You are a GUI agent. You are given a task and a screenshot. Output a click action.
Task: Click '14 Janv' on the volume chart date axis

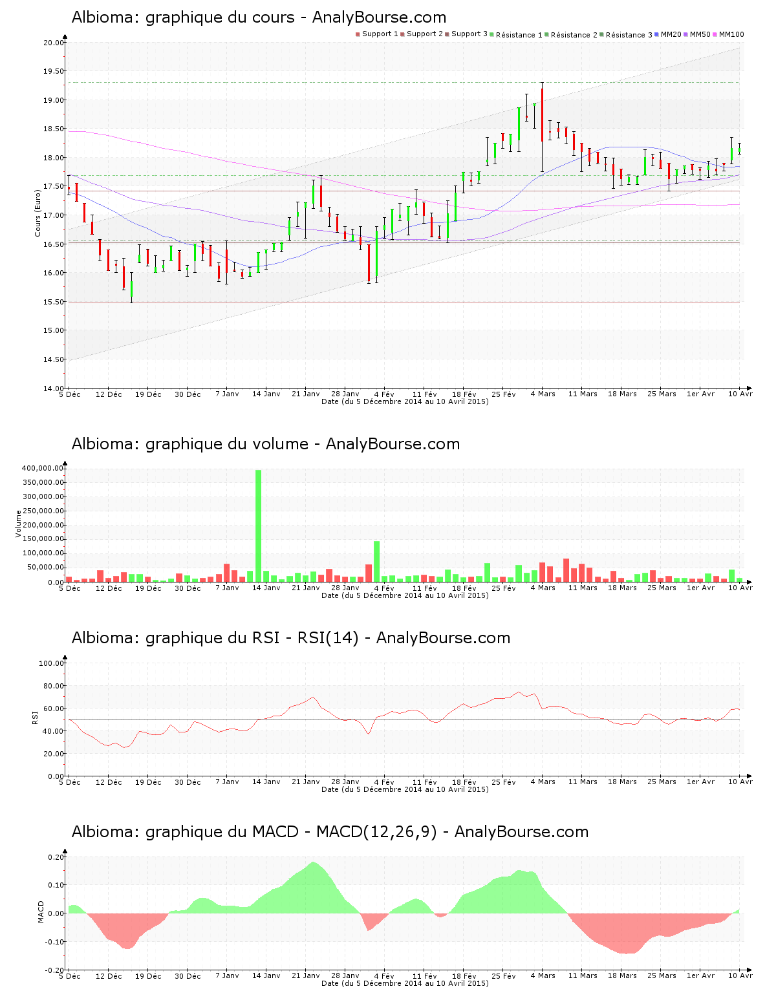pyautogui.click(x=266, y=588)
